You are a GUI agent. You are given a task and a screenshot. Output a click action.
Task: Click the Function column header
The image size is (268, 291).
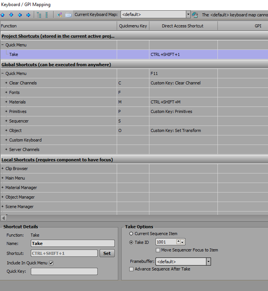tap(59, 26)
